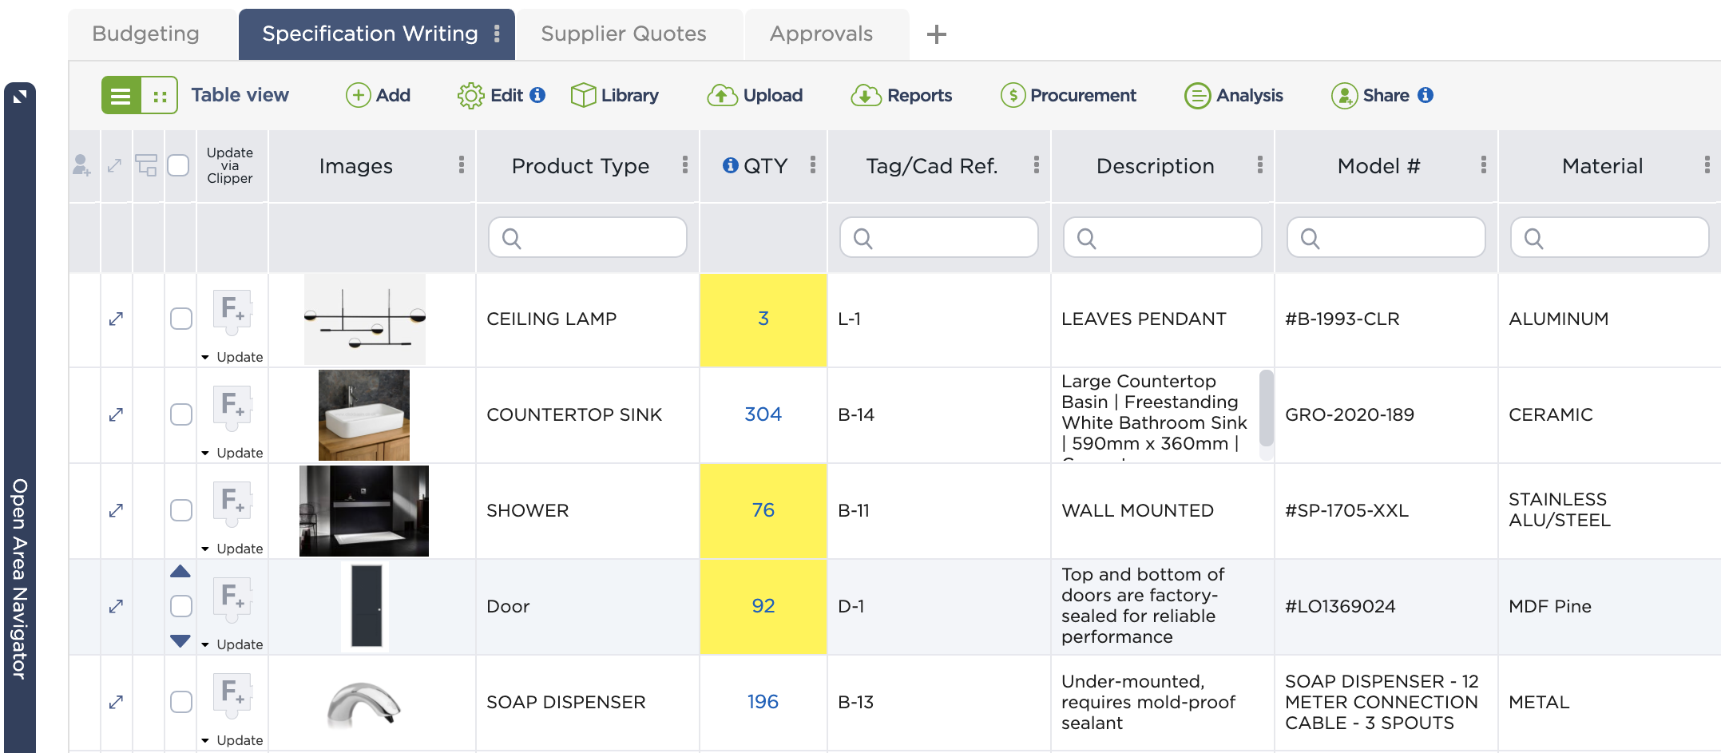Open QTY column options menu
1721x753 pixels.
point(813,164)
